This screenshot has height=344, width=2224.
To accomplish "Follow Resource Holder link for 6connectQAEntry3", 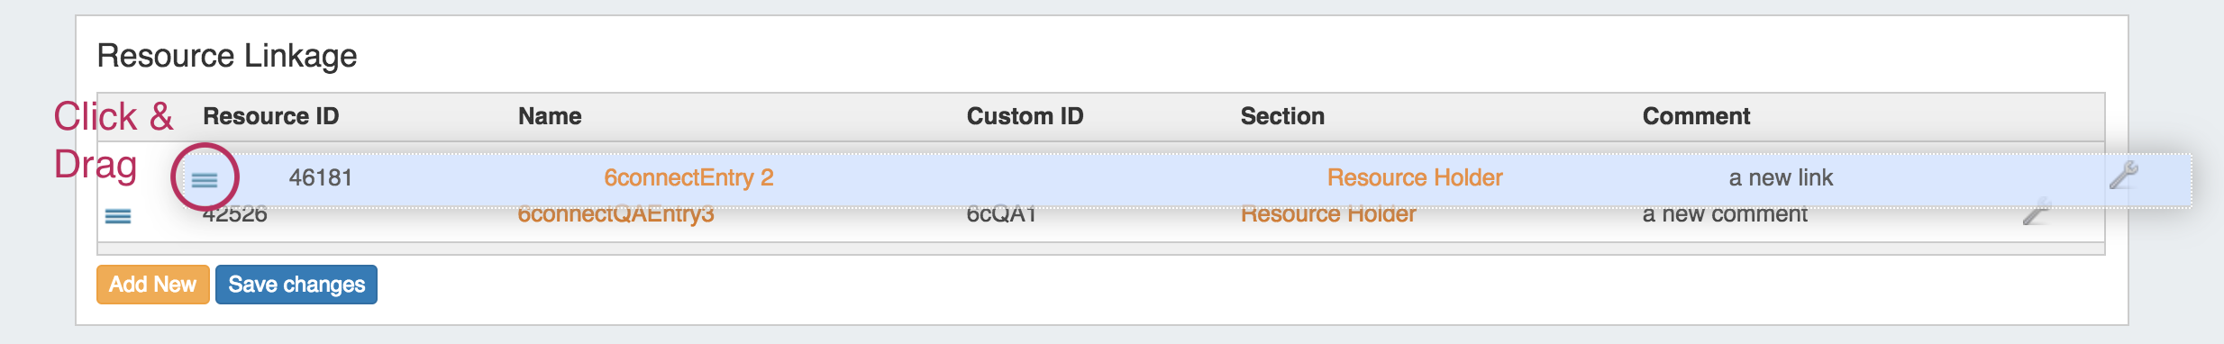I will coord(1328,215).
